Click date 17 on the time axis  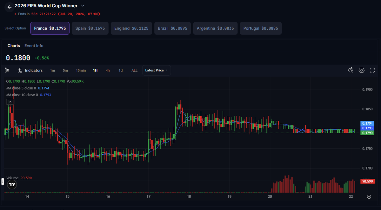coord(148,196)
